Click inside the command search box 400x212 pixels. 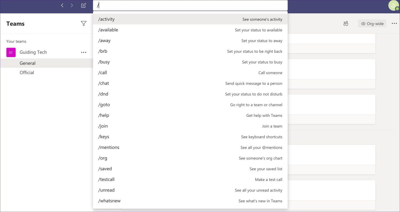(x=190, y=5)
